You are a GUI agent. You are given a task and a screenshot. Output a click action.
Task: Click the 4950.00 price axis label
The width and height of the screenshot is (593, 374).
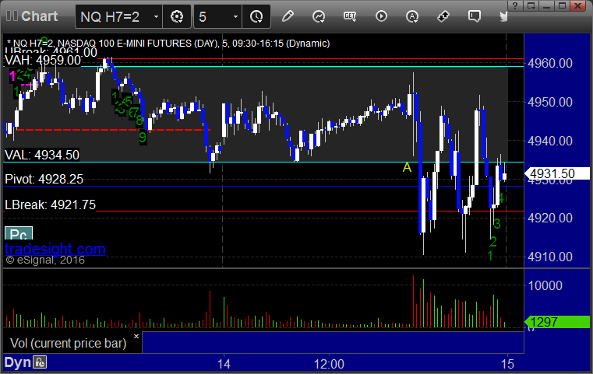(x=550, y=103)
